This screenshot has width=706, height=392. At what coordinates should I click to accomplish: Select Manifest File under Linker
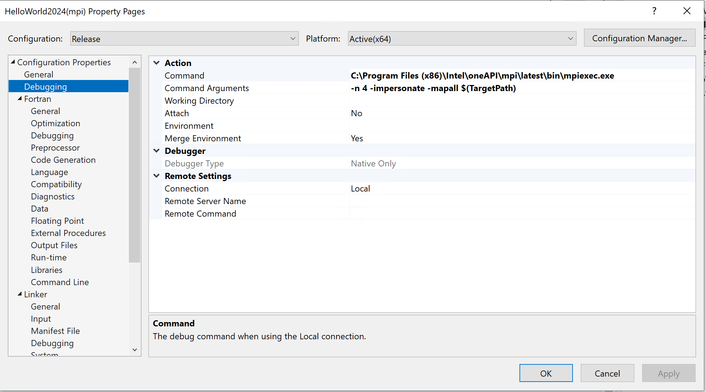click(55, 331)
